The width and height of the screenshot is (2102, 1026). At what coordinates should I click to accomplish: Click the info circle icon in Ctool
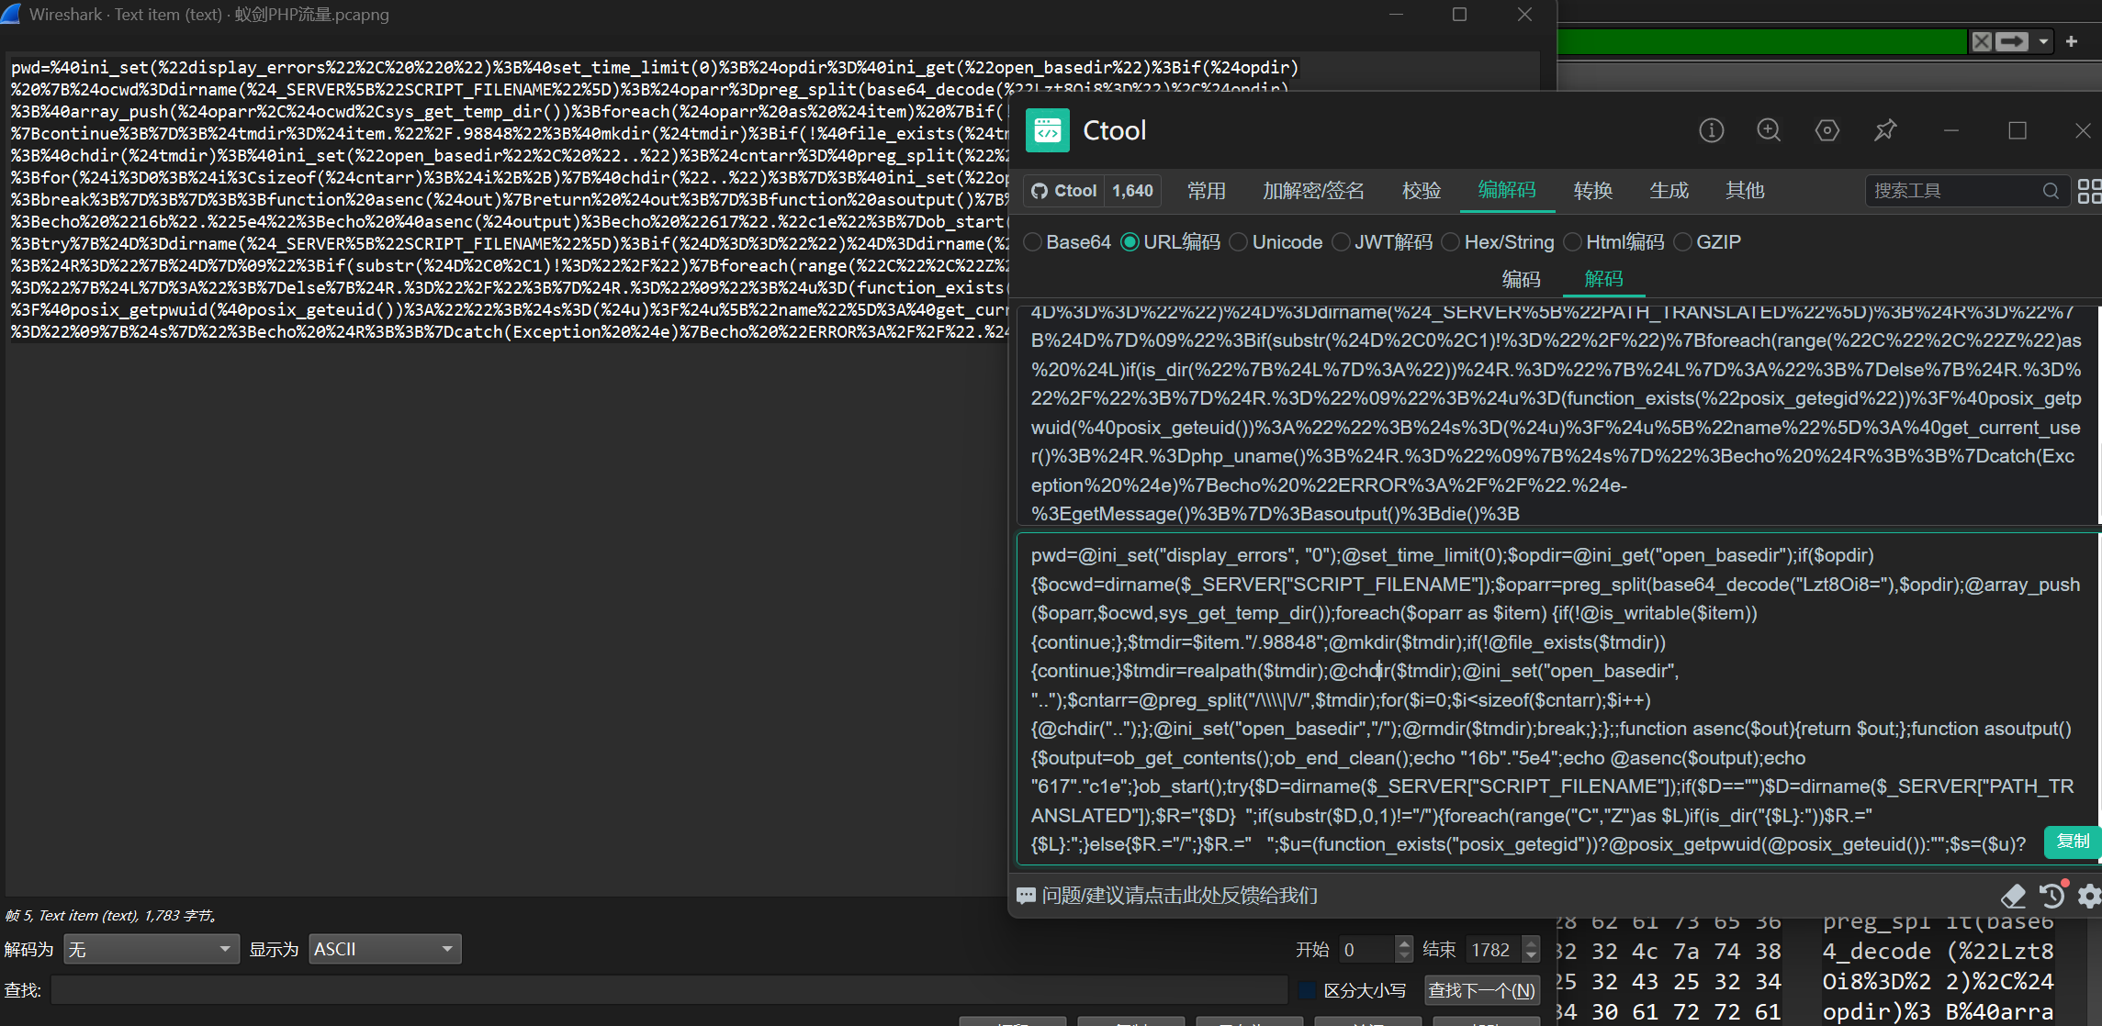click(1711, 130)
